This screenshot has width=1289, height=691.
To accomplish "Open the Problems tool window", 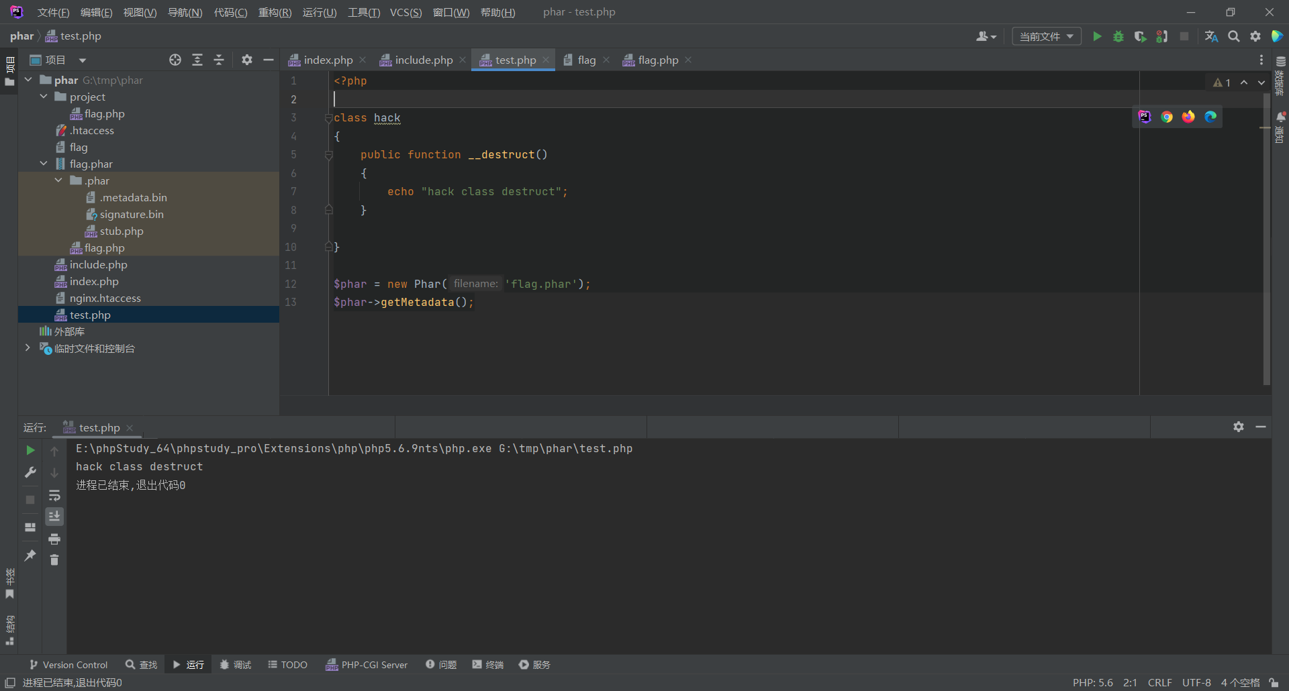I will [442, 664].
